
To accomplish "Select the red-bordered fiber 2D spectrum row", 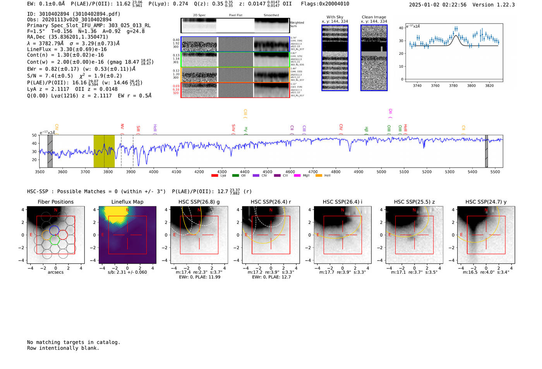I will point(235,90).
